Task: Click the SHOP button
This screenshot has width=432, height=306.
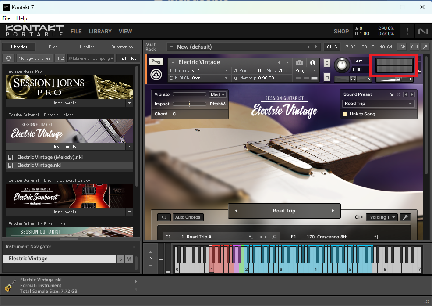Action: (x=341, y=32)
